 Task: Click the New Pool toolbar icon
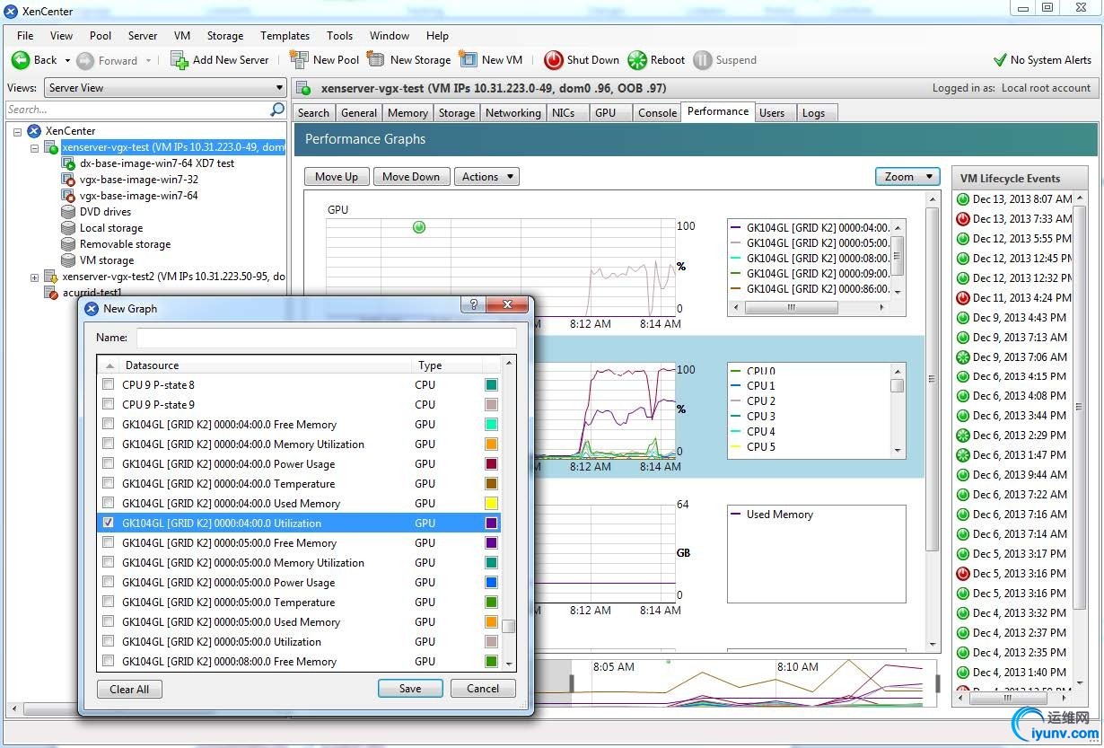(299, 60)
